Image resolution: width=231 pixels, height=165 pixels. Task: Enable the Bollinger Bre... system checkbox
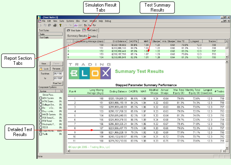point(41,104)
